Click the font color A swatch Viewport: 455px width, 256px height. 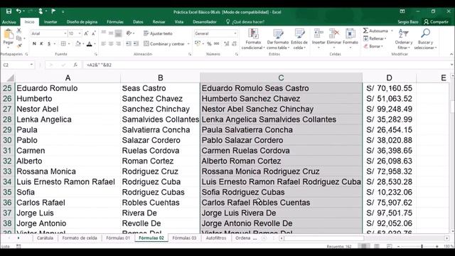pos(89,44)
